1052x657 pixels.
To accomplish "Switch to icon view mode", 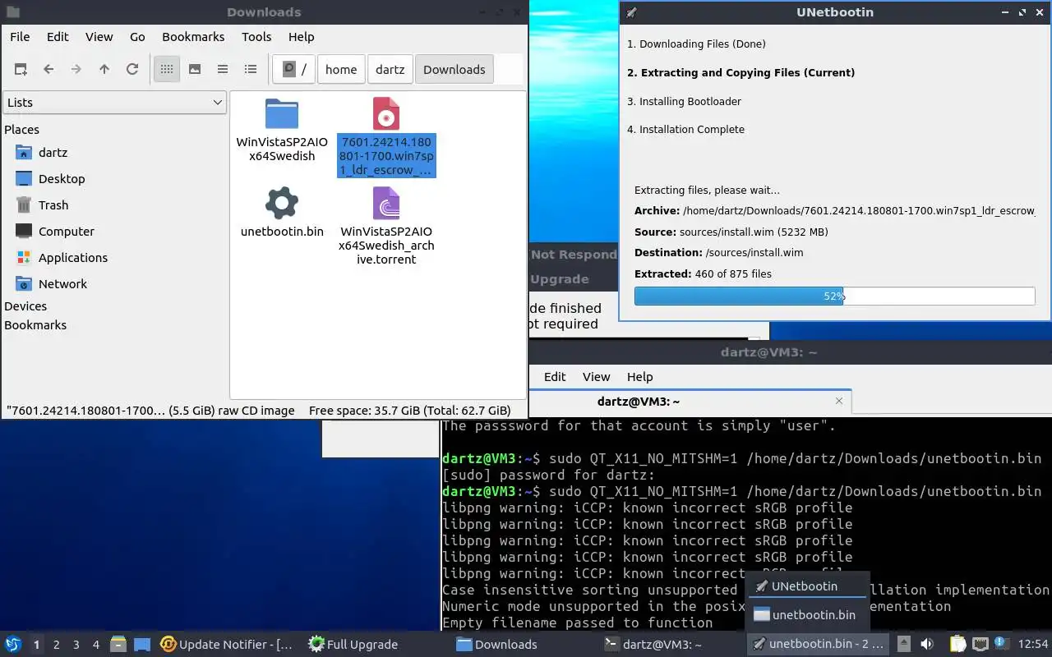I will 167,70.
